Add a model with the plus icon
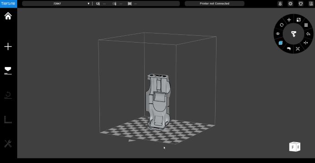 click(8, 47)
